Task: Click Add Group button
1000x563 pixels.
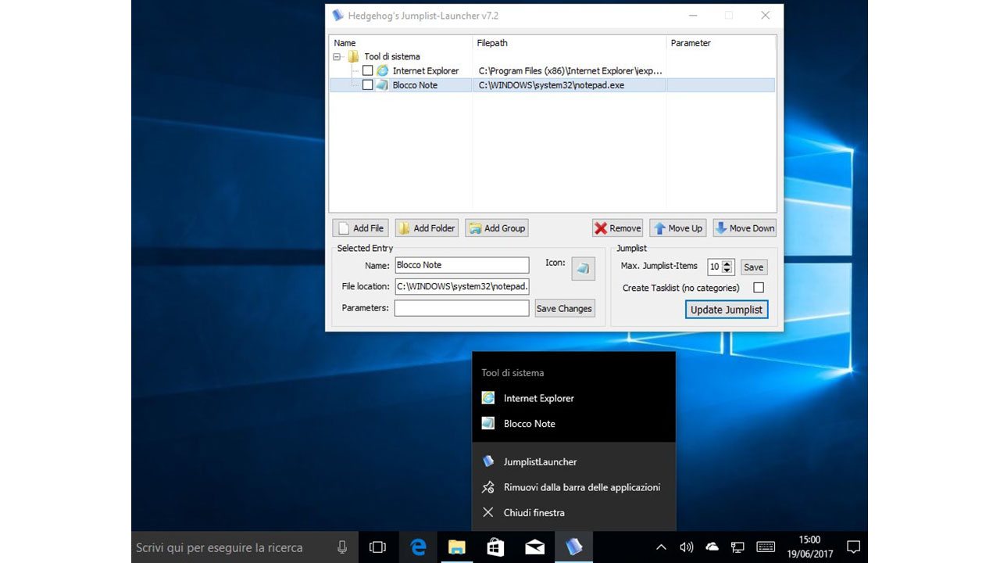Action: (x=497, y=228)
